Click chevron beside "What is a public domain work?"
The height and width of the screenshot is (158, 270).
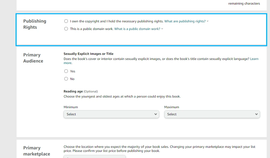pyautogui.click(x=162, y=29)
